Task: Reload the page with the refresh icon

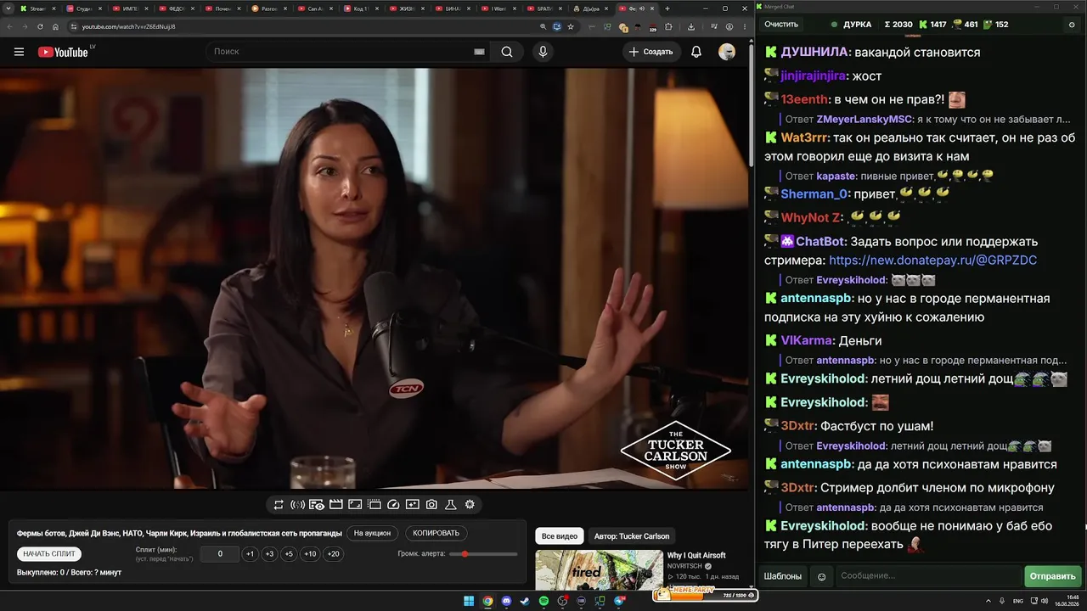Action: (x=40, y=26)
